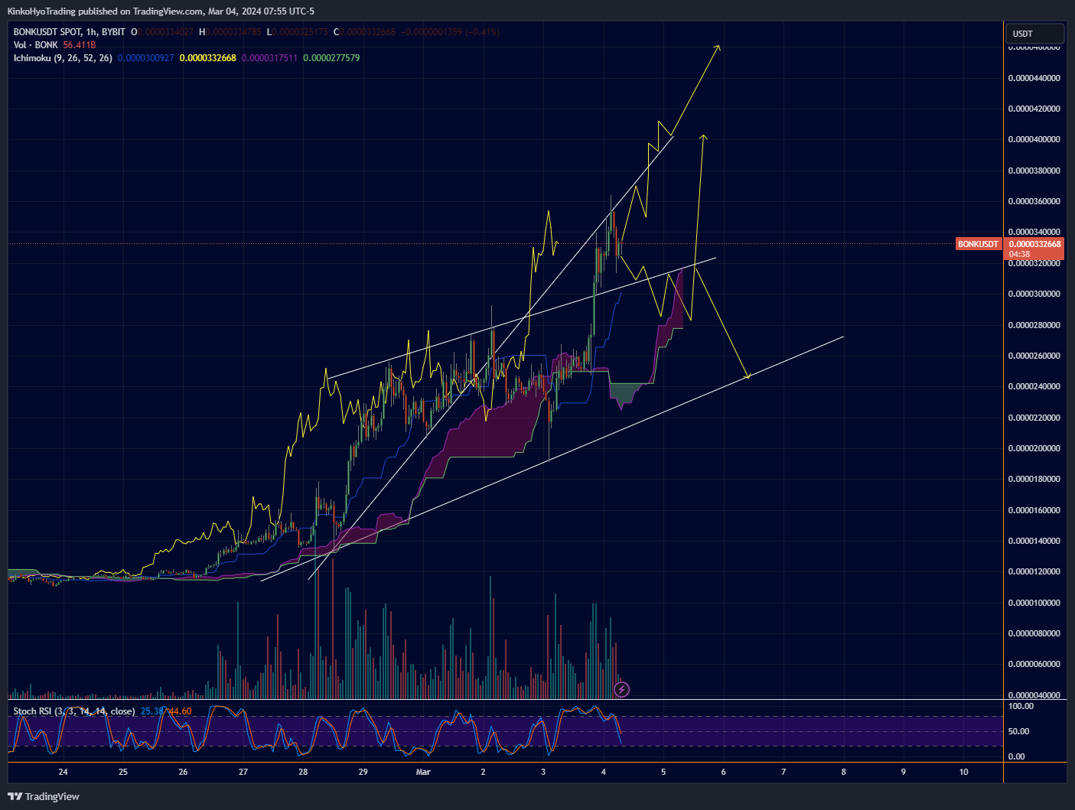Click the 0.0000080000 price axis label
Image resolution: width=1075 pixels, height=810 pixels.
coord(1034,633)
